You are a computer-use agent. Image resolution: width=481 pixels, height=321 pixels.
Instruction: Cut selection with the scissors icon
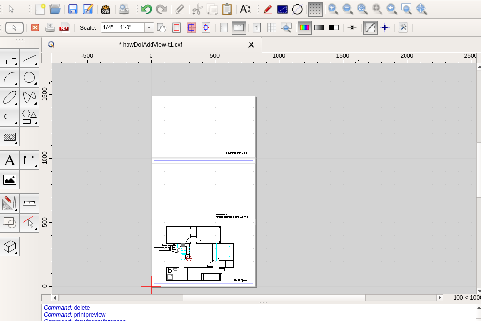tap(197, 9)
